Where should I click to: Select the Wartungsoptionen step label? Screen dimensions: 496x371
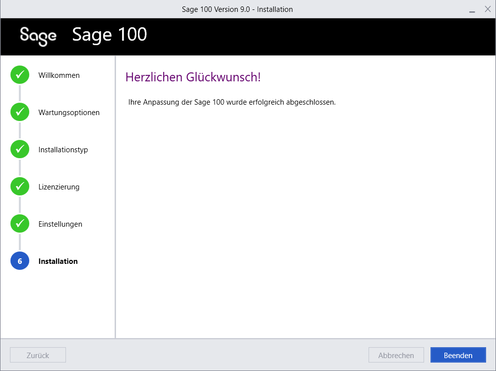(69, 113)
